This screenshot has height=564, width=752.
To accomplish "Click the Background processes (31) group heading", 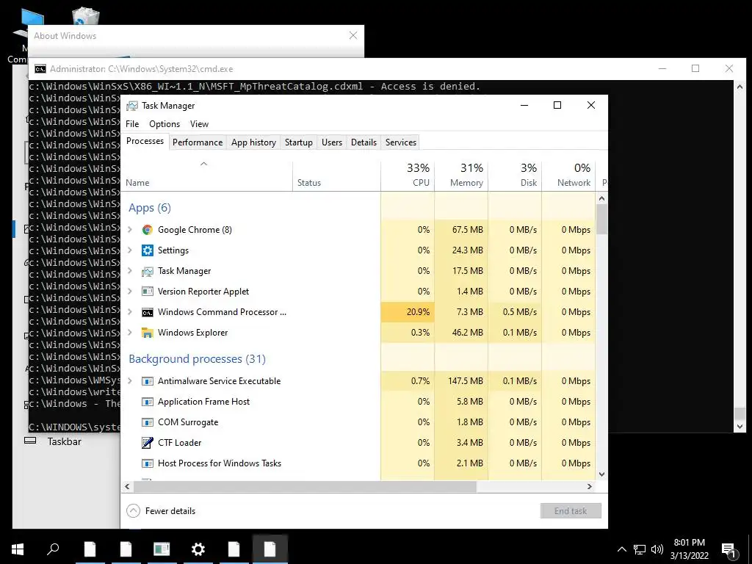I will point(197,359).
